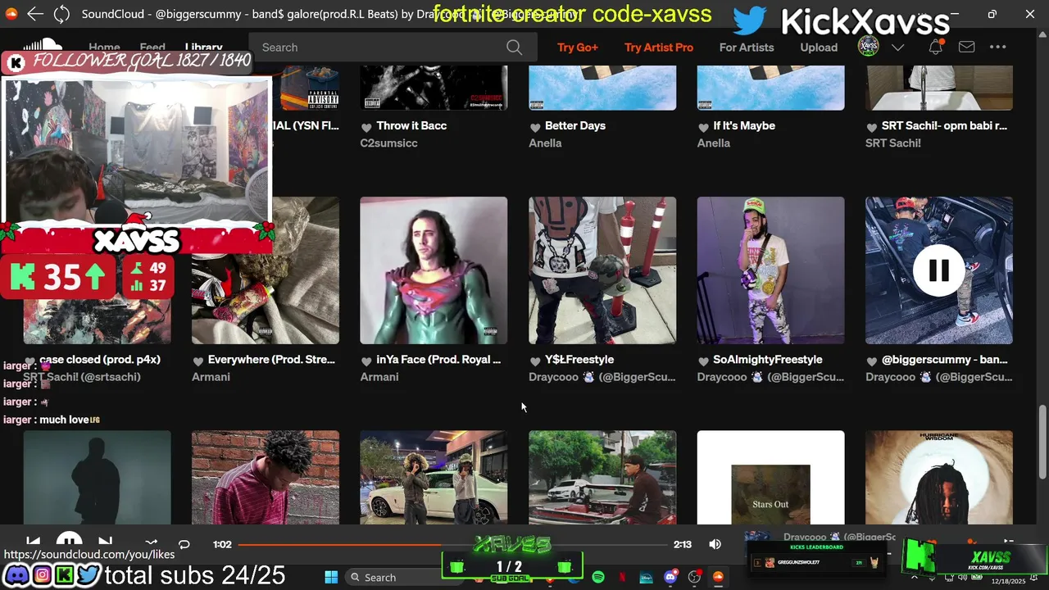Open artist C2sumsicc
The width and height of the screenshot is (1049, 590).
click(x=388, y=143)
